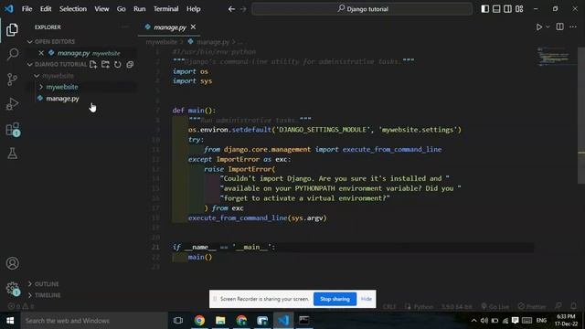
Task: Open the Manage gear settings
Action: click(x=12, y=288)
